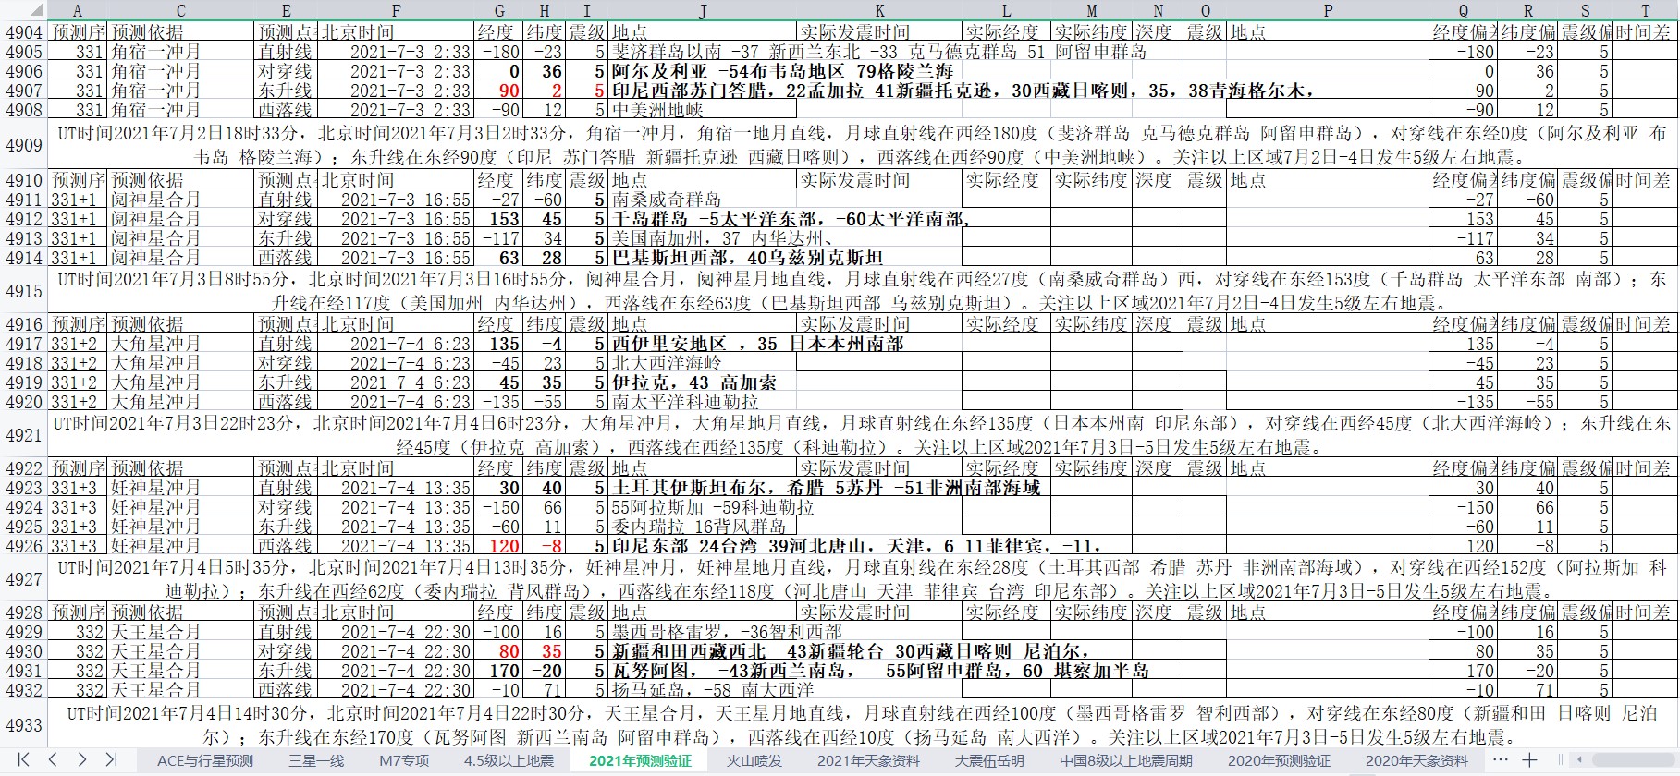Select 阋神星合月 cell in row 4912
The height and width of the screenshot is (776, 1680).
click(180, 219)
